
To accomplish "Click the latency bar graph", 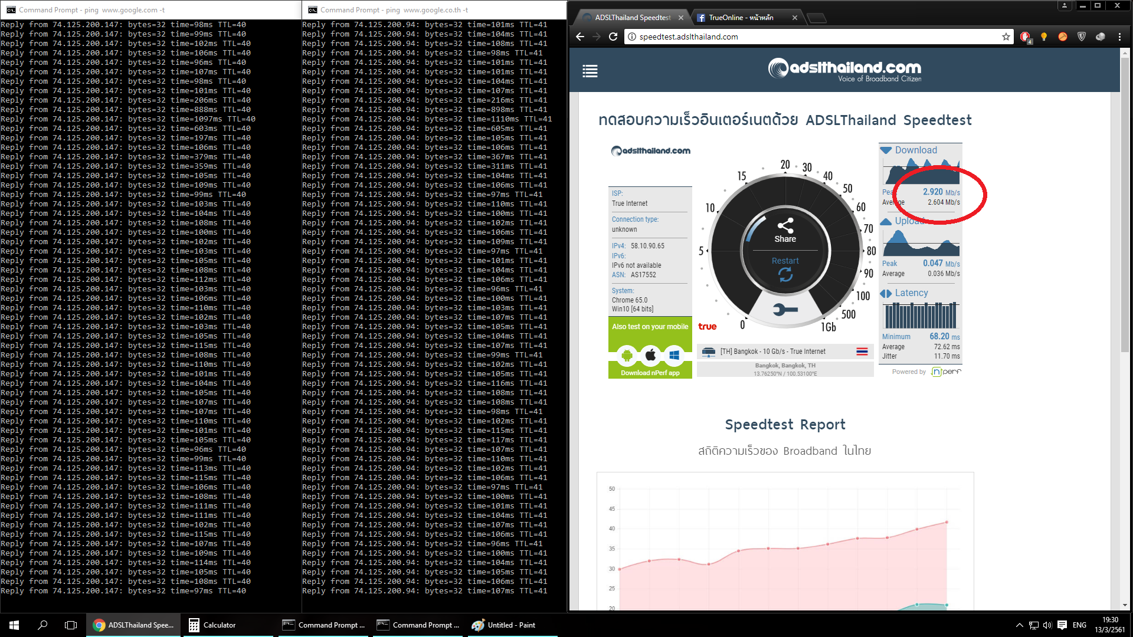I will coord(921,315).
